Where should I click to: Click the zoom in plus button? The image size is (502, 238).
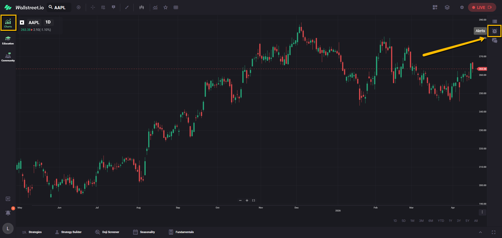[247, 200]
